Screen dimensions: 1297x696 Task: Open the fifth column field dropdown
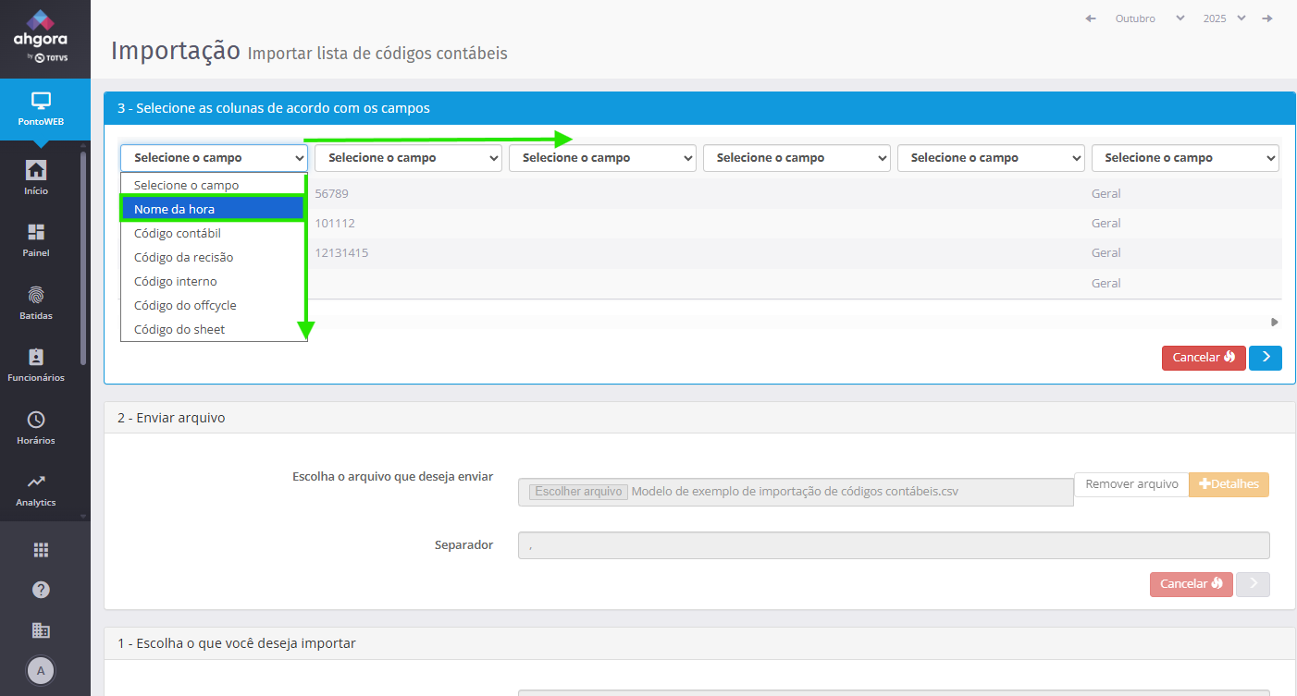click(991, 158)
